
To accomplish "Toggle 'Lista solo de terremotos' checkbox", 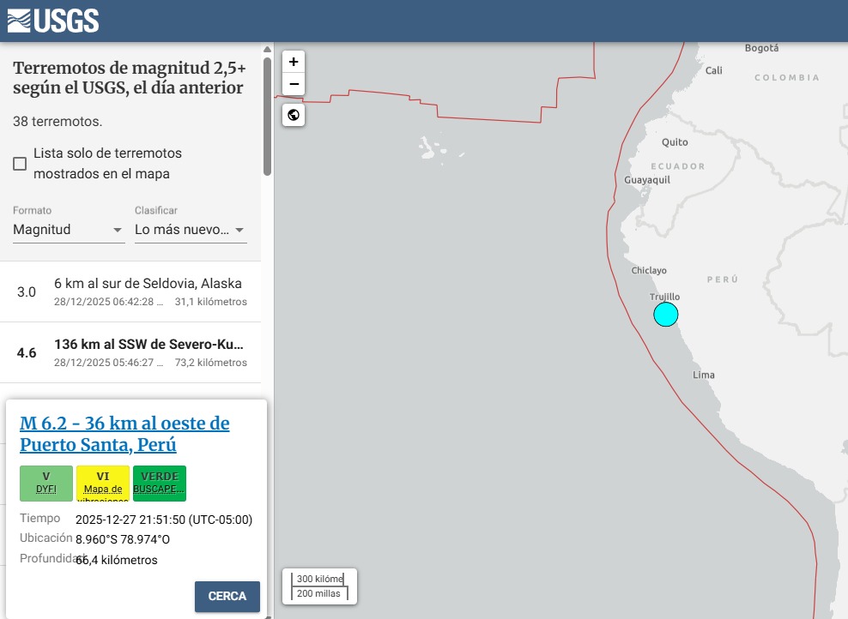I will click(20, 164).
